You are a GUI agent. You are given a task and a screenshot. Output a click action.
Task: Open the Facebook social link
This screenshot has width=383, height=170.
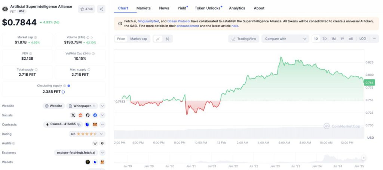point(95,115)
